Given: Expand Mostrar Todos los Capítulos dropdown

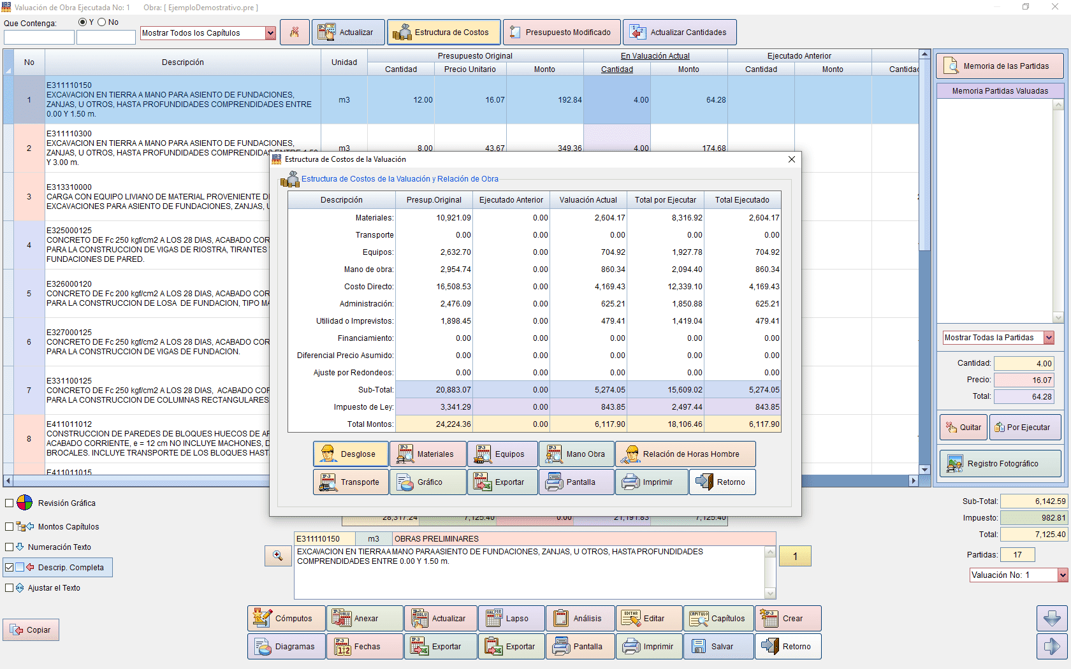Looking at the screenshot, I should click(x=270, y=33).
